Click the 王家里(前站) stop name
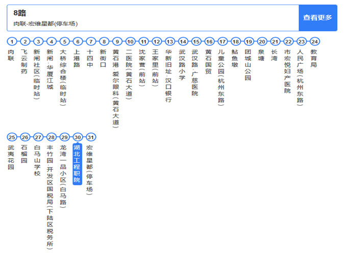 point(155,68)
